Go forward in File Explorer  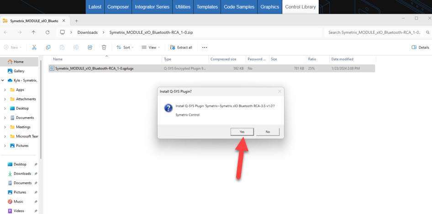pyautogui.click(x=20, y=32)
